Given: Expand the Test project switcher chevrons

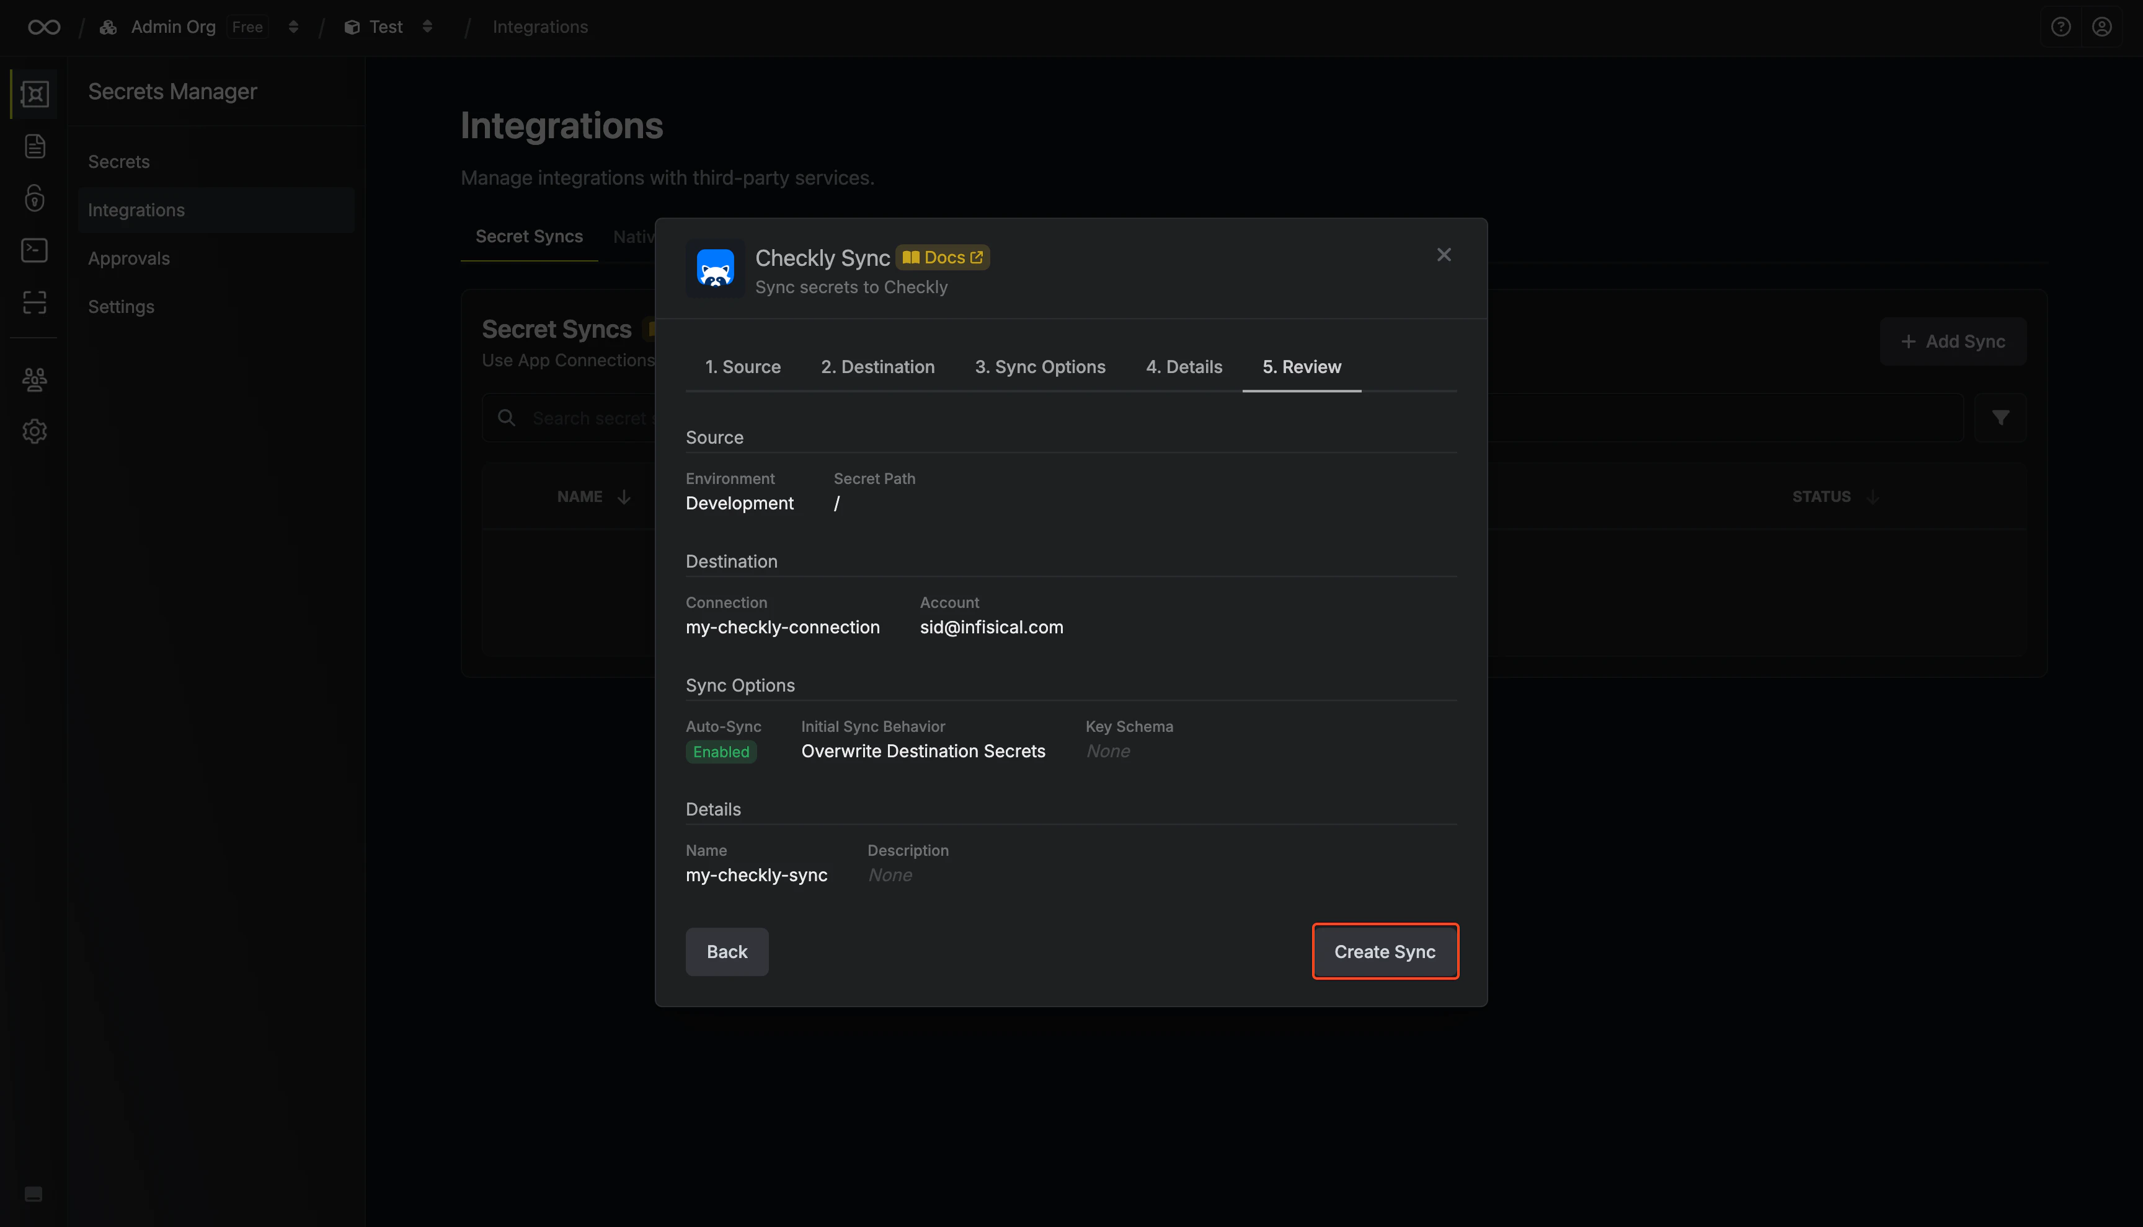Looking at the screenshot, I should (x=427, y=27).
